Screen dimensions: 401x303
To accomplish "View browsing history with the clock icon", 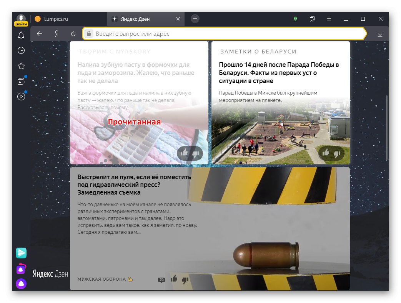I will (21, 50).
